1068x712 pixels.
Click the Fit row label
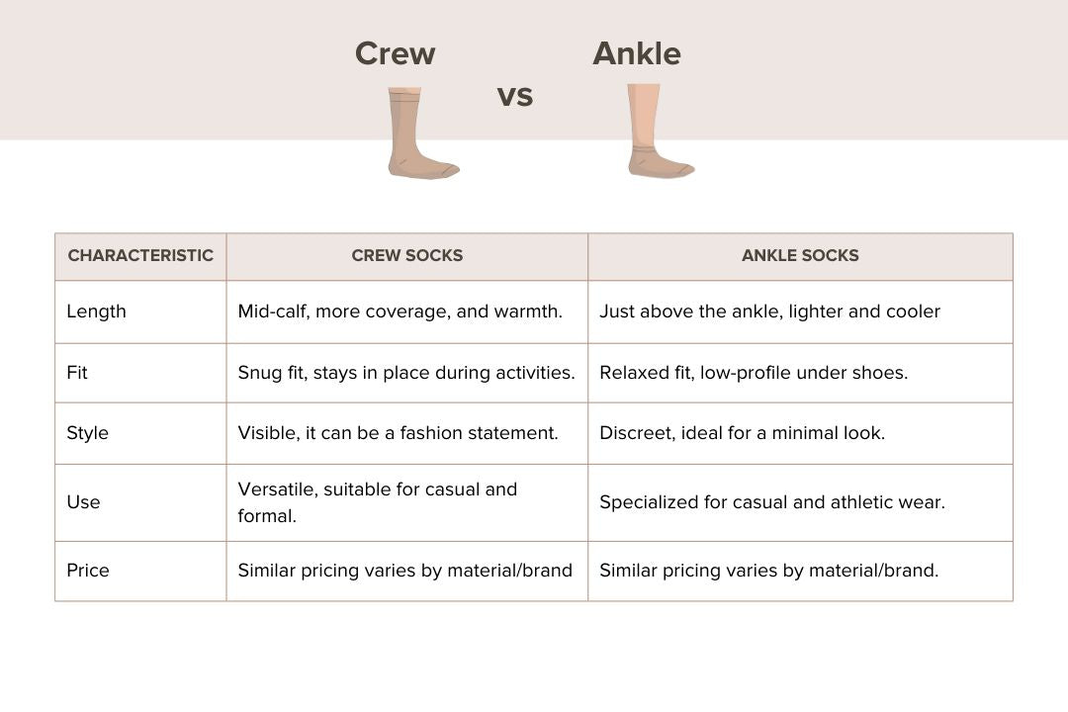click(77, 373)
